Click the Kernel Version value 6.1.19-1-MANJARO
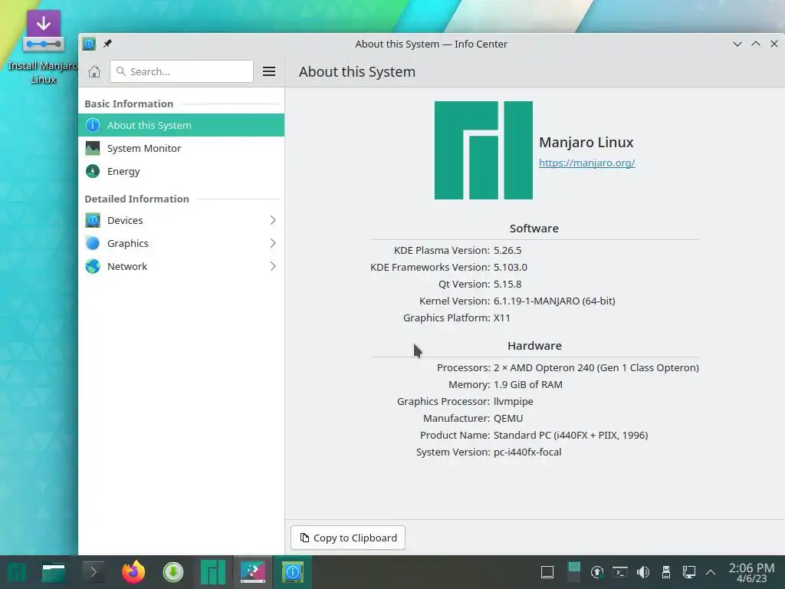Image resolution: width=785 pixels, height=589 pixels. tap(554, 301)
